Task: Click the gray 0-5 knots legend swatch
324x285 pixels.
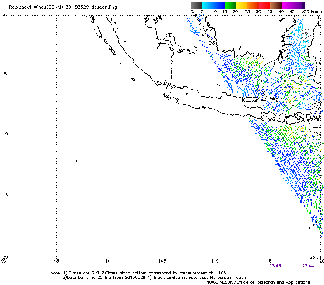Action: tap(196, 5)
